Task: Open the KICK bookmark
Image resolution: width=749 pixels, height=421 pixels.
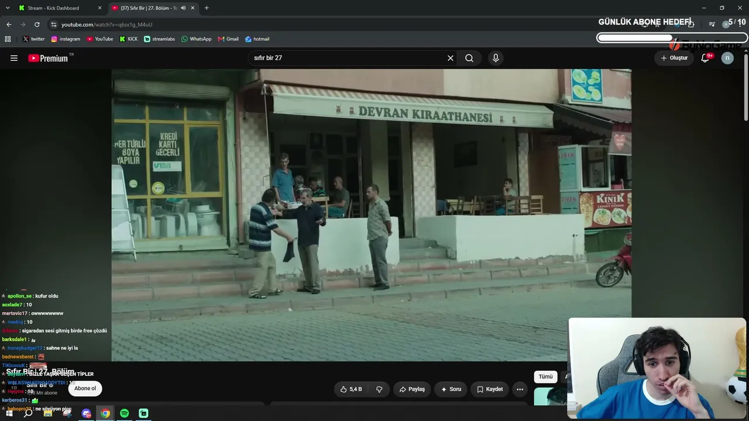Action: 129,39
